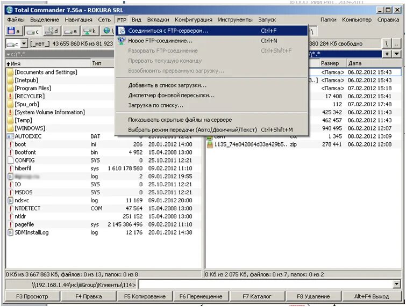Select drive c button in toolbar
406x307 pixels.
pyautogui.click(x=33, y=31)
